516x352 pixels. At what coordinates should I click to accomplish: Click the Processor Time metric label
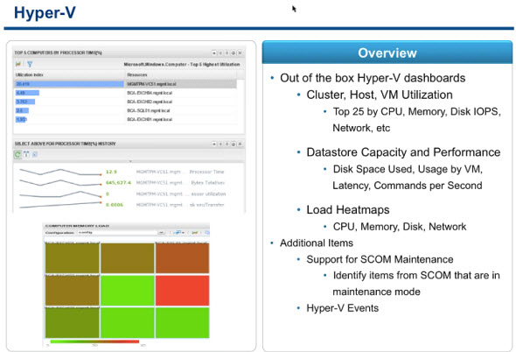tap(206, 172)
